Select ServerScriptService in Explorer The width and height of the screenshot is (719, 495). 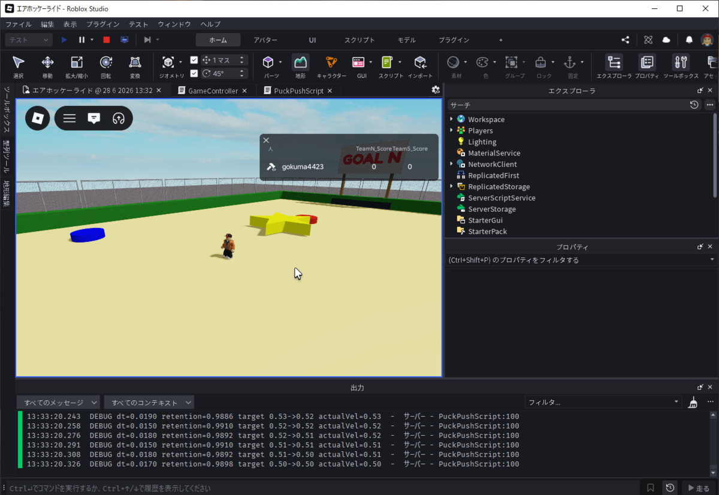502,198
